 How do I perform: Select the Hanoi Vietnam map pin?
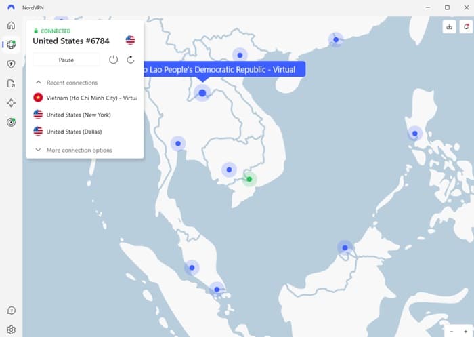click(240, 56)
